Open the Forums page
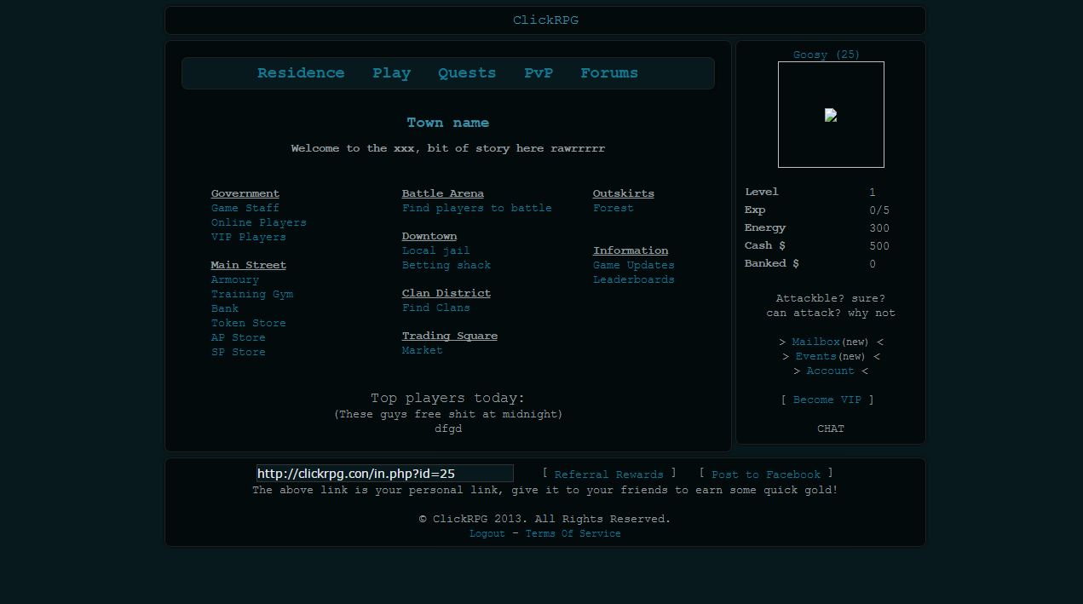Viewport: 1083px width, 604px height. [x=609, y=73]
